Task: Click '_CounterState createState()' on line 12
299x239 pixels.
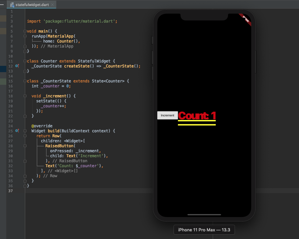Action: tap(63, 66)
